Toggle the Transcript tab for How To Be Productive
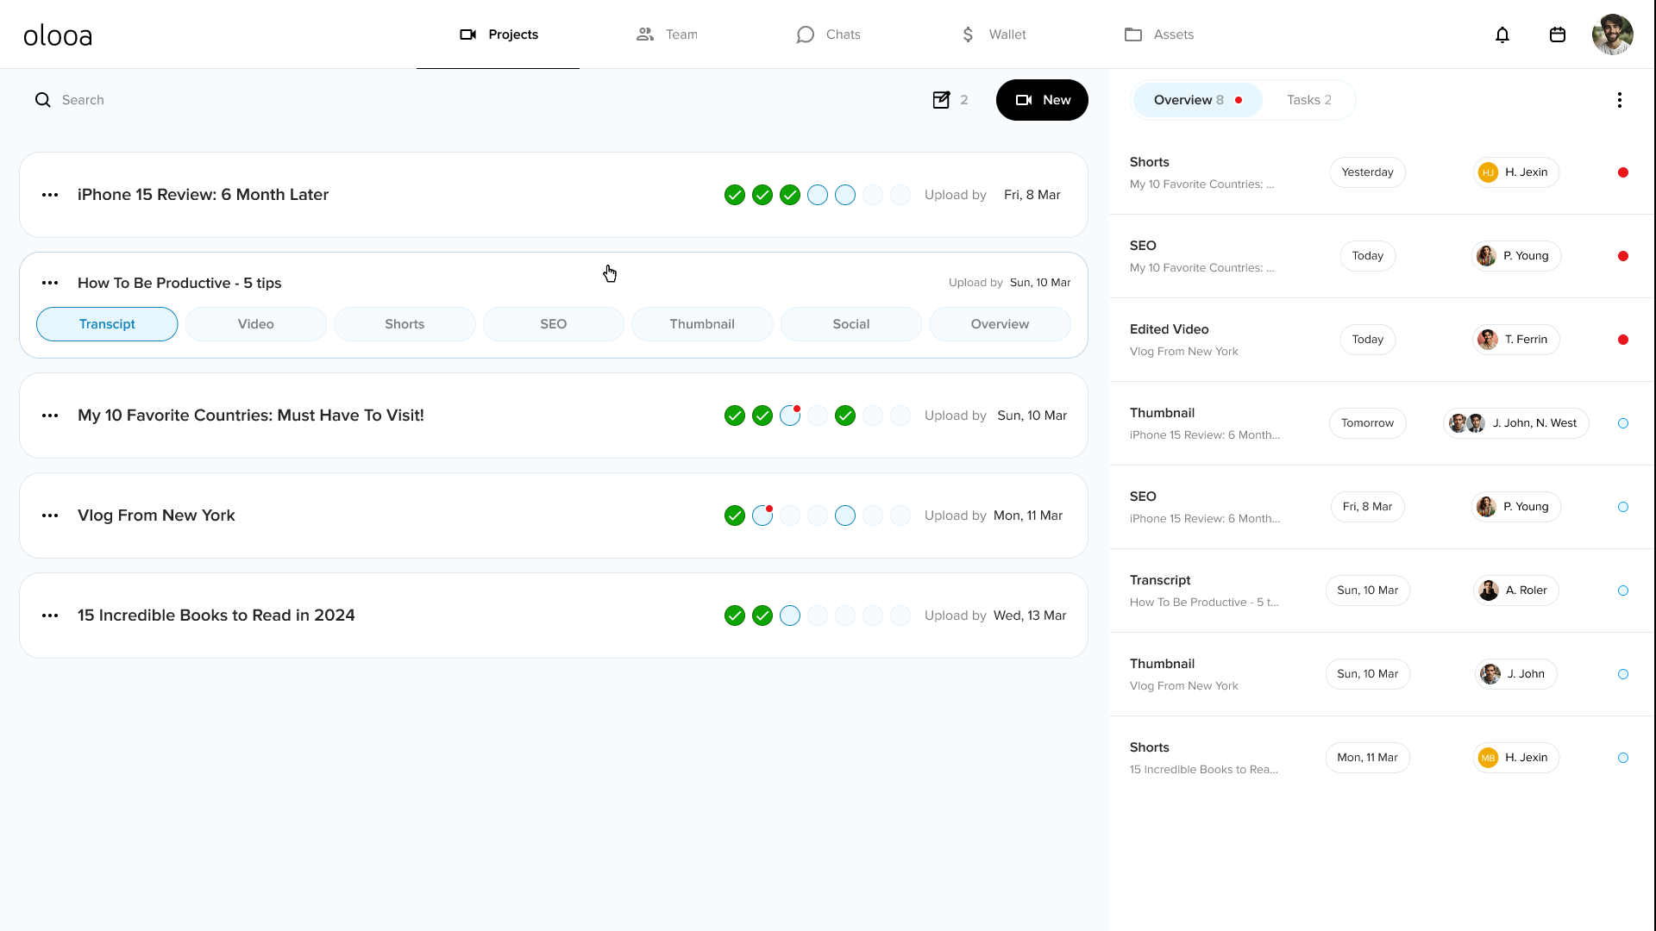 pos(107,324)
